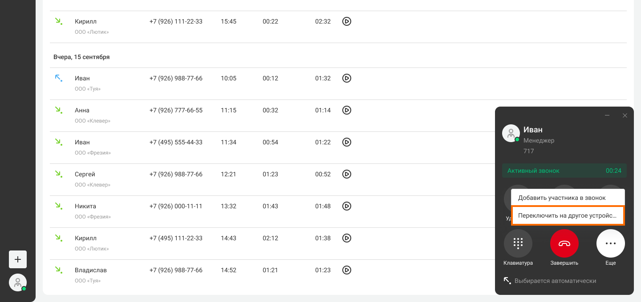Play recording of Сергей's 12:21 call
This screenshot has width=641, height=302.
[347, 174]
